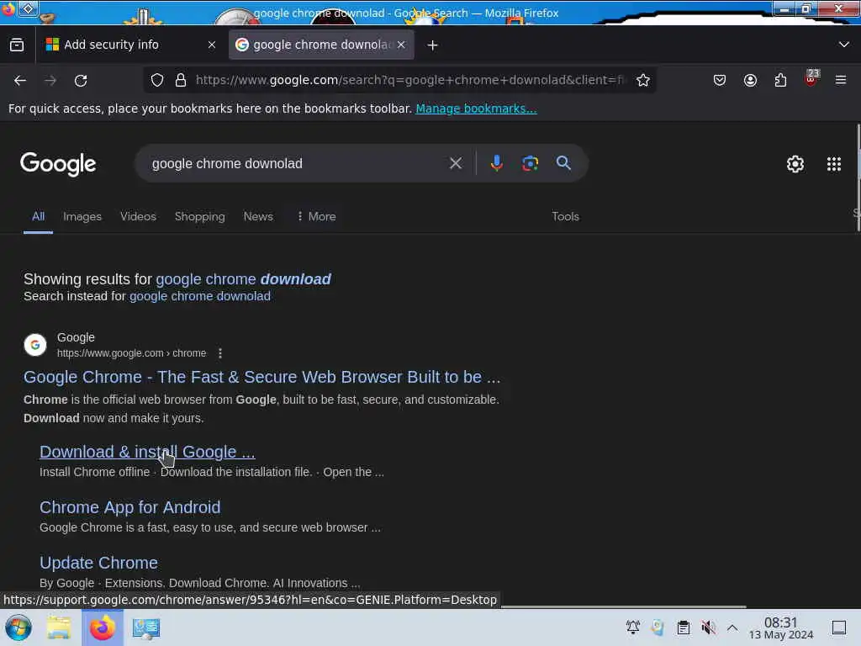
Task: Click the forward navigation arrow
Action: point(50,80)
